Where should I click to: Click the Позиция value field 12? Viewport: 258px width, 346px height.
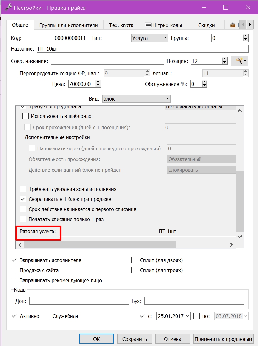pos(207,61)
